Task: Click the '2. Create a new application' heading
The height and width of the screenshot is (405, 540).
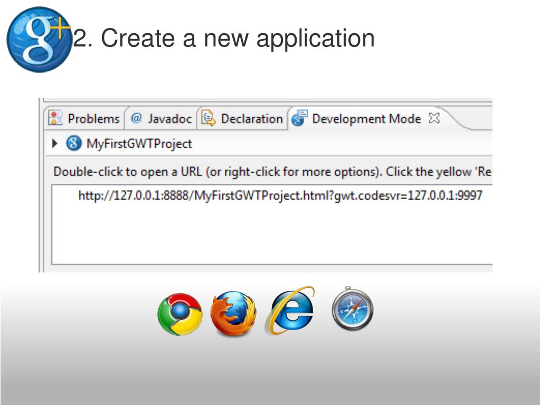Action: pos(224,38)
